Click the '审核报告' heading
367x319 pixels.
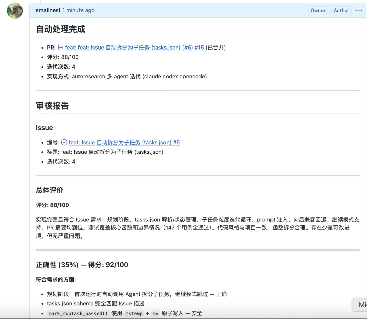(52, 106)
